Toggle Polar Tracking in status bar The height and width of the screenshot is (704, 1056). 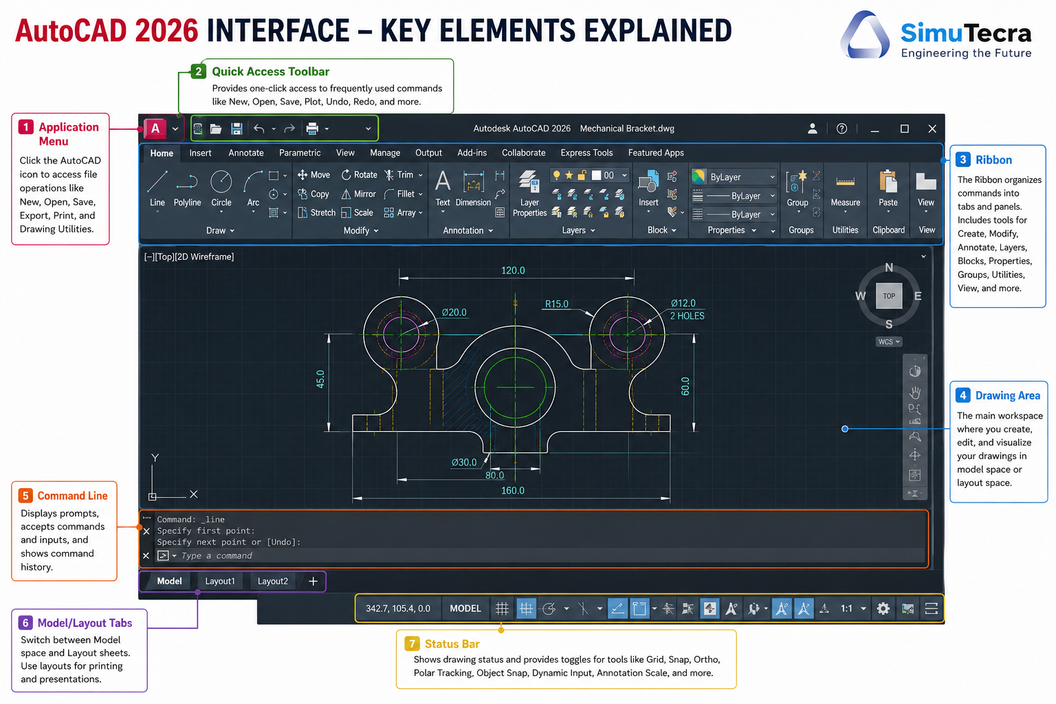pyautogui.click(x=549, y=608)
